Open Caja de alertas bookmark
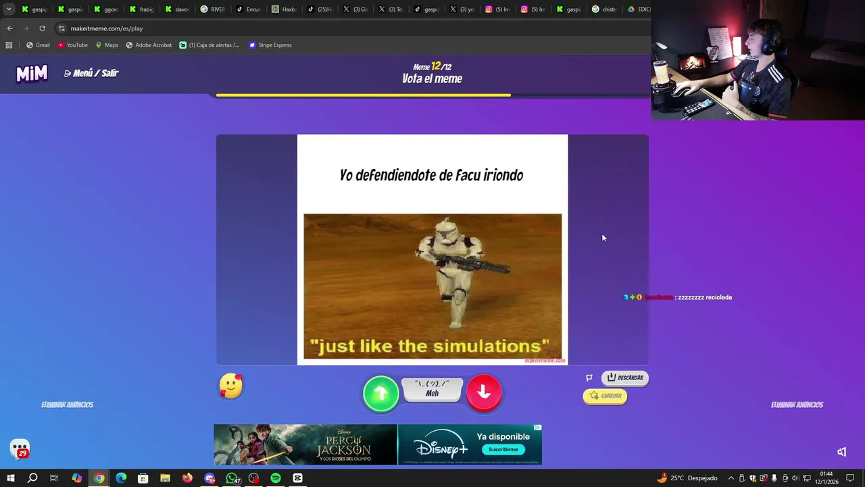 [x=209, y=45]
